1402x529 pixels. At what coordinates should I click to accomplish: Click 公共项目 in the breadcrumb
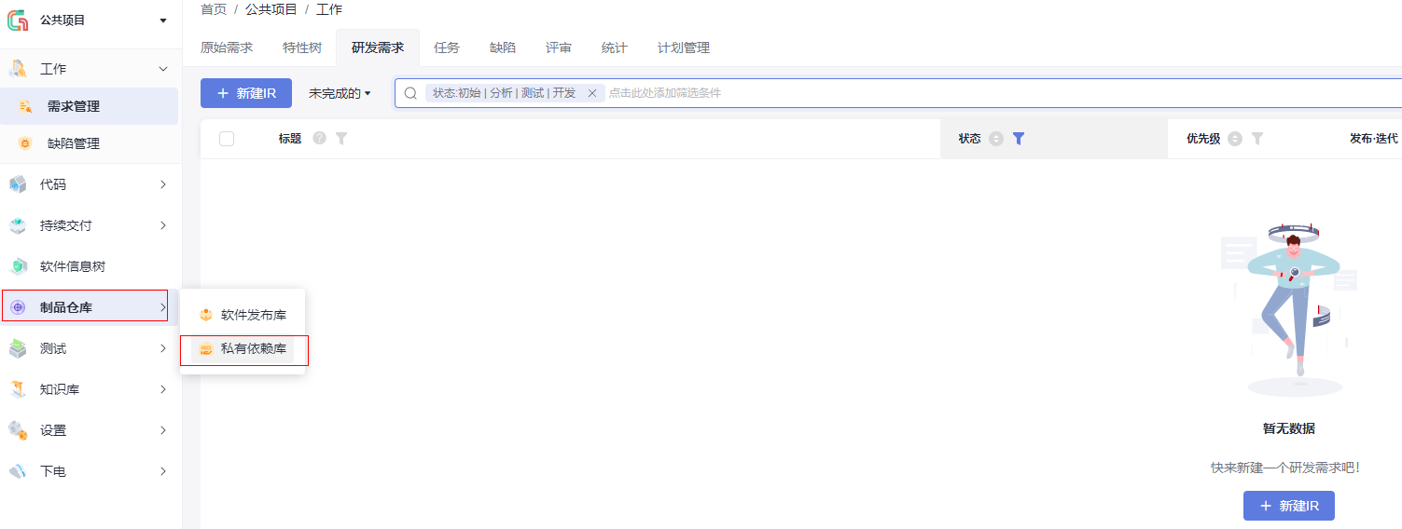[271, 9]
